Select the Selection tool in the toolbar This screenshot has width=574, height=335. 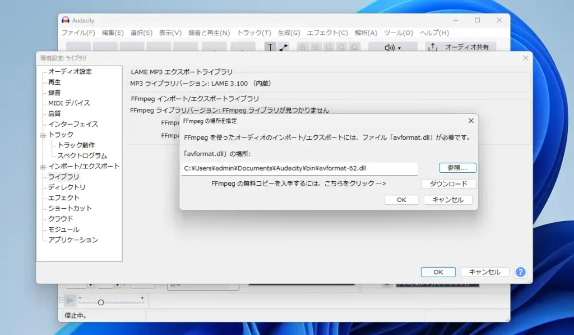coord(270,47)
